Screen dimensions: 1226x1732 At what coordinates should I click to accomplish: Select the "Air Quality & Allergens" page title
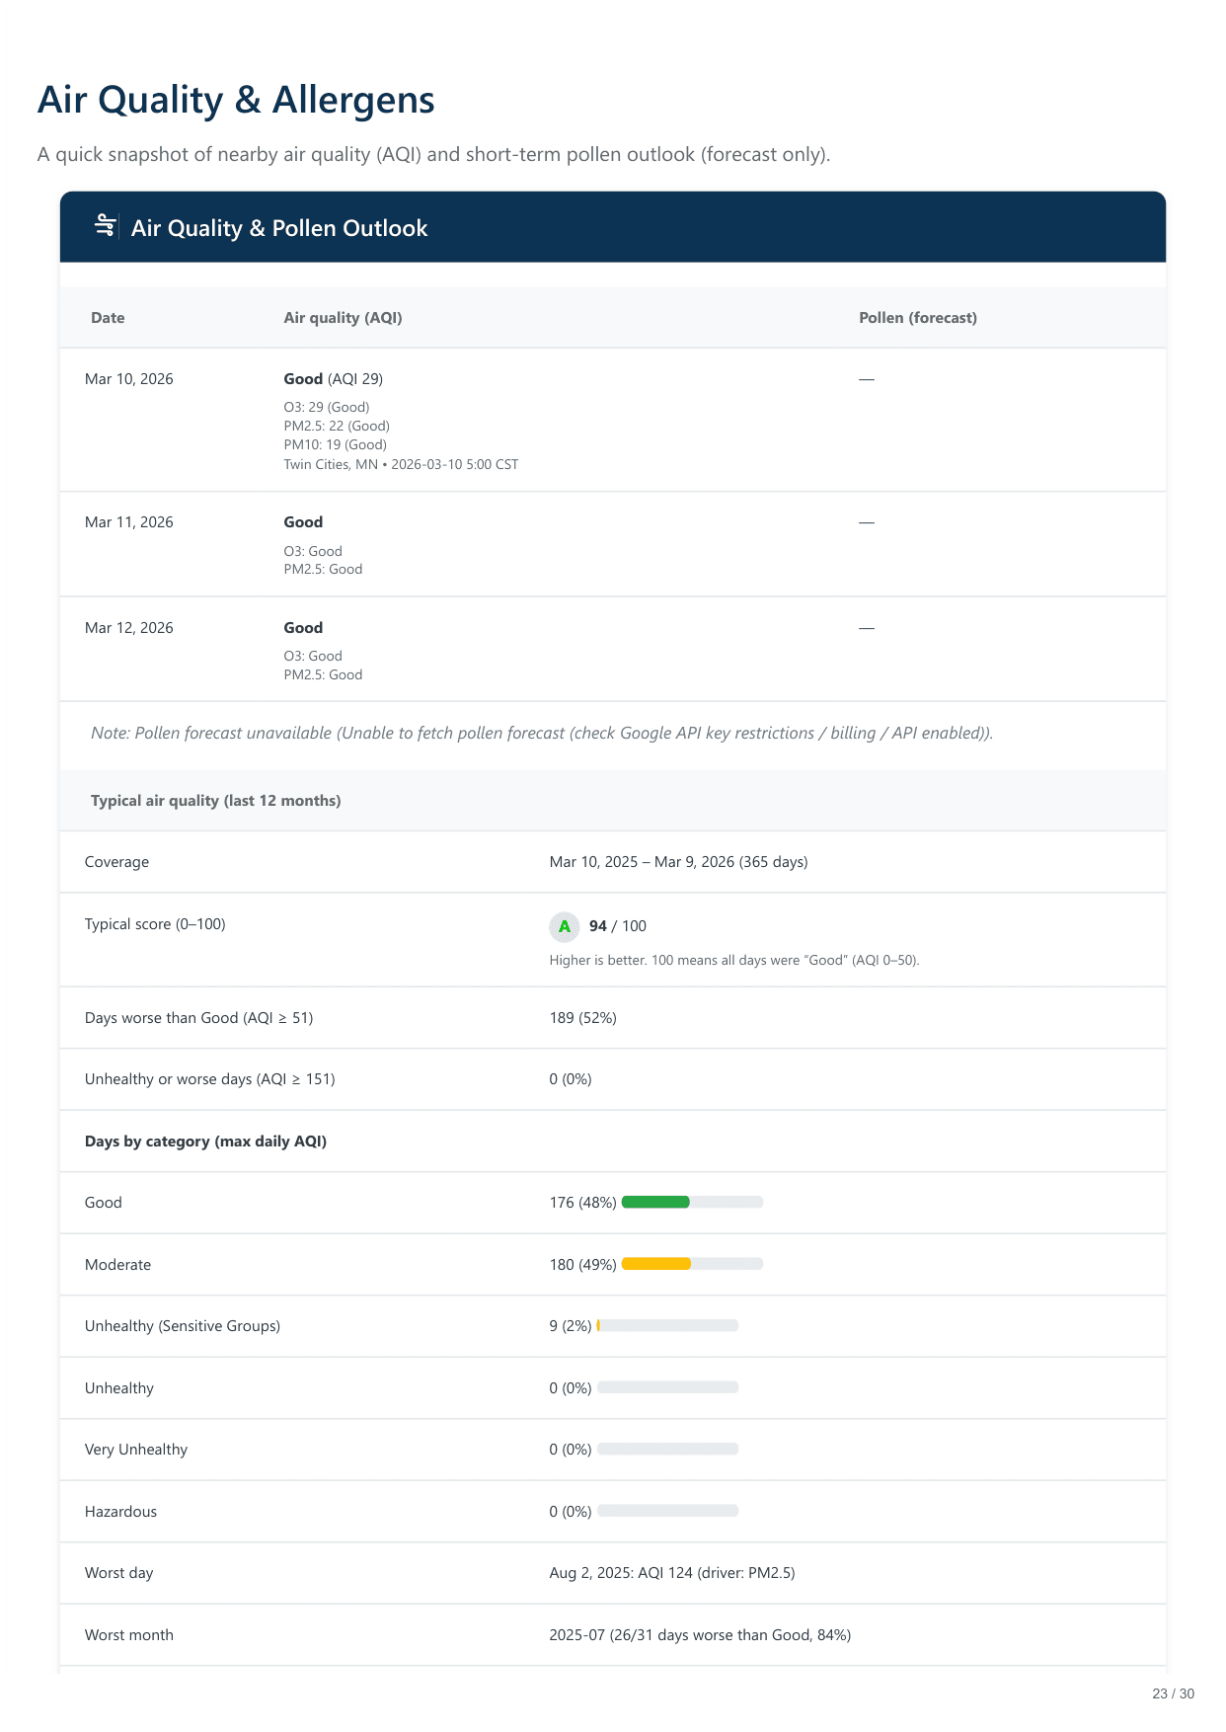[x=236, y=100]
